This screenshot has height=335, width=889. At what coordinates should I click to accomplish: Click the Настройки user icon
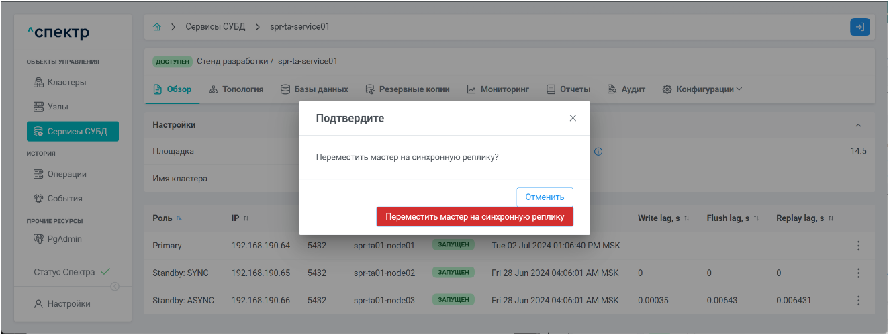pos(38,304)
